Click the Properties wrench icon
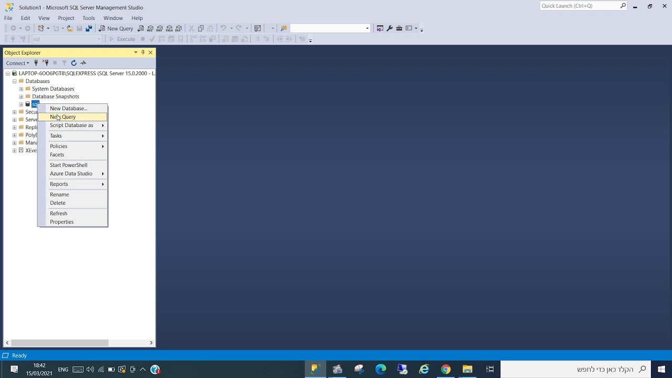 point(390,28)
